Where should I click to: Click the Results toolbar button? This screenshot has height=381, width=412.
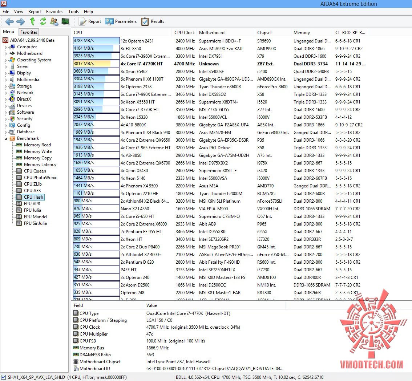click(x=153, y=21)
